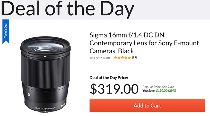
Task: Select the first rating star
Action: point(115,58)
